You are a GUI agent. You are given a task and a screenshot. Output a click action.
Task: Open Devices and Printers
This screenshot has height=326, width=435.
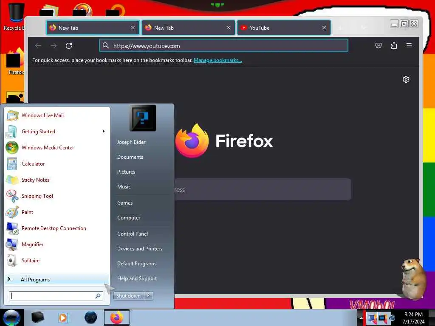(139, 249)
